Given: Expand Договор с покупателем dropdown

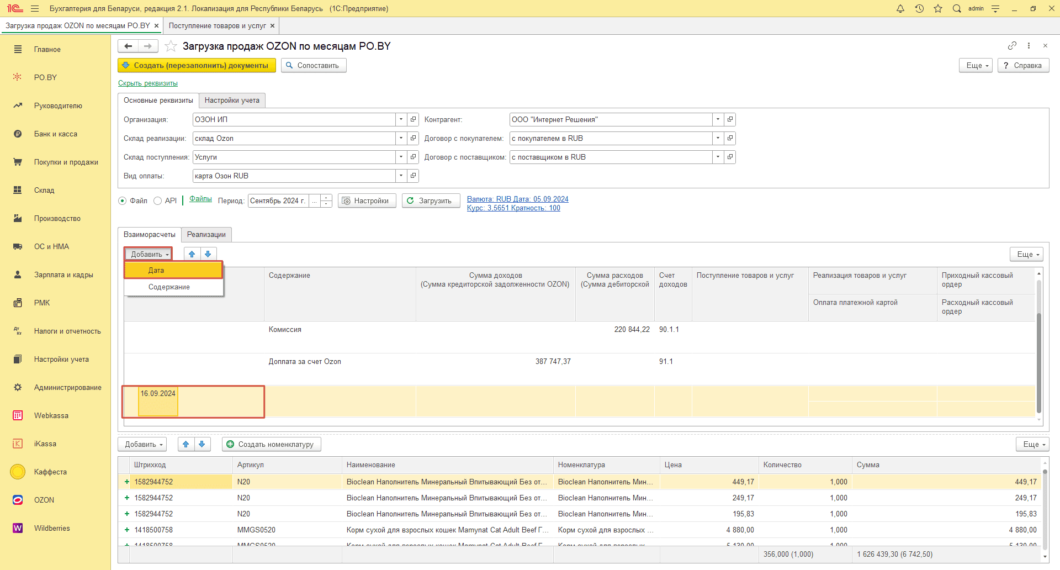Looking at the screenshot, I should (718, 138).
